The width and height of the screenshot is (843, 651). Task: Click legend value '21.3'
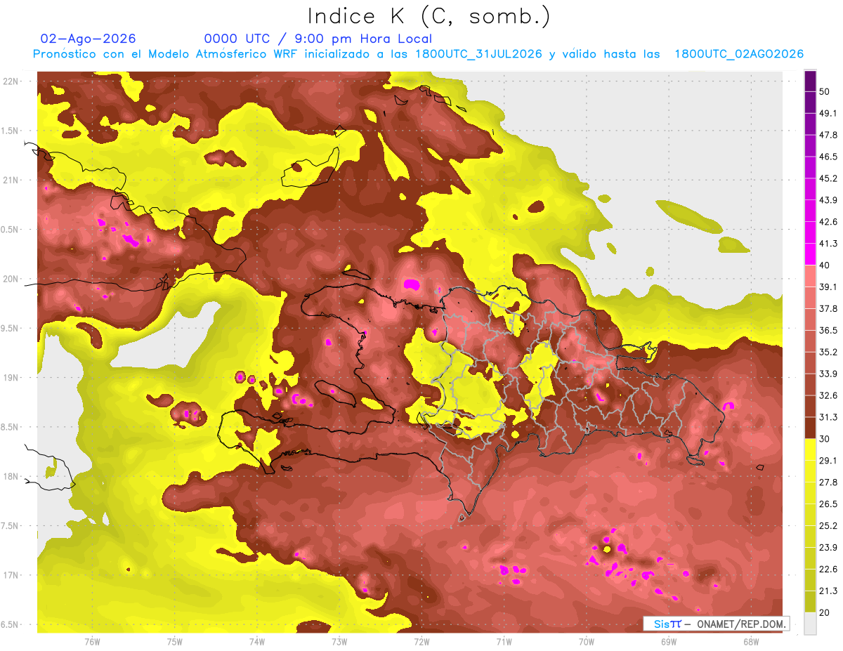point(829,591)
